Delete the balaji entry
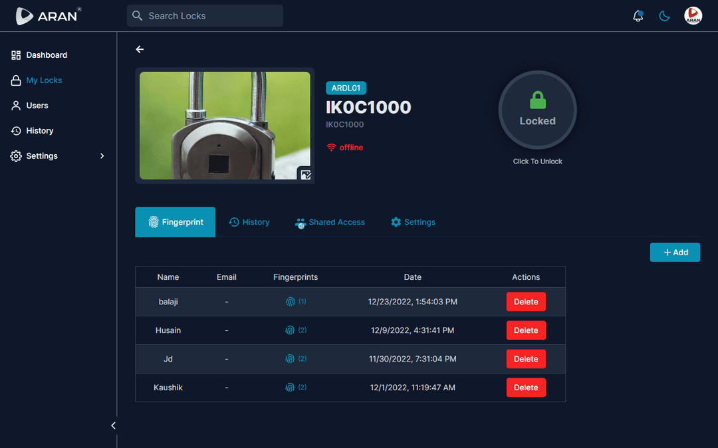 526,302
